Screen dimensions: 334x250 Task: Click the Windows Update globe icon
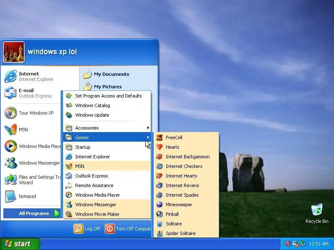pos(69,115)
